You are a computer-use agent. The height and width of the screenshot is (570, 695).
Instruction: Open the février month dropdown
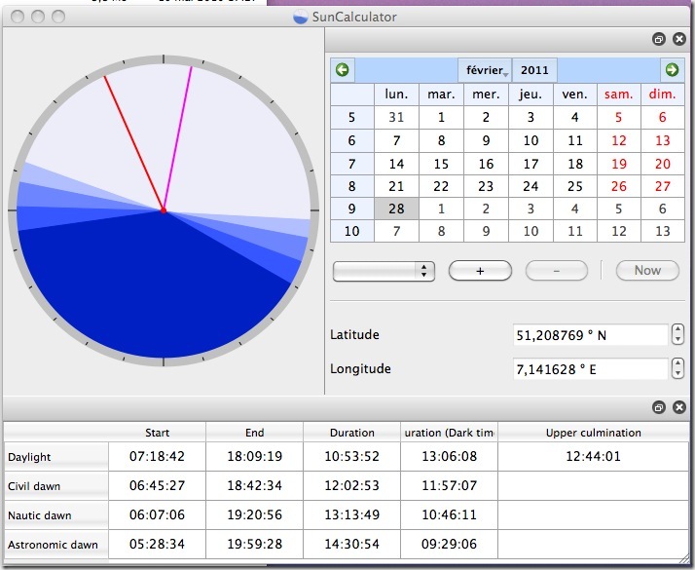pyautogui.click(x=485, y=70)
